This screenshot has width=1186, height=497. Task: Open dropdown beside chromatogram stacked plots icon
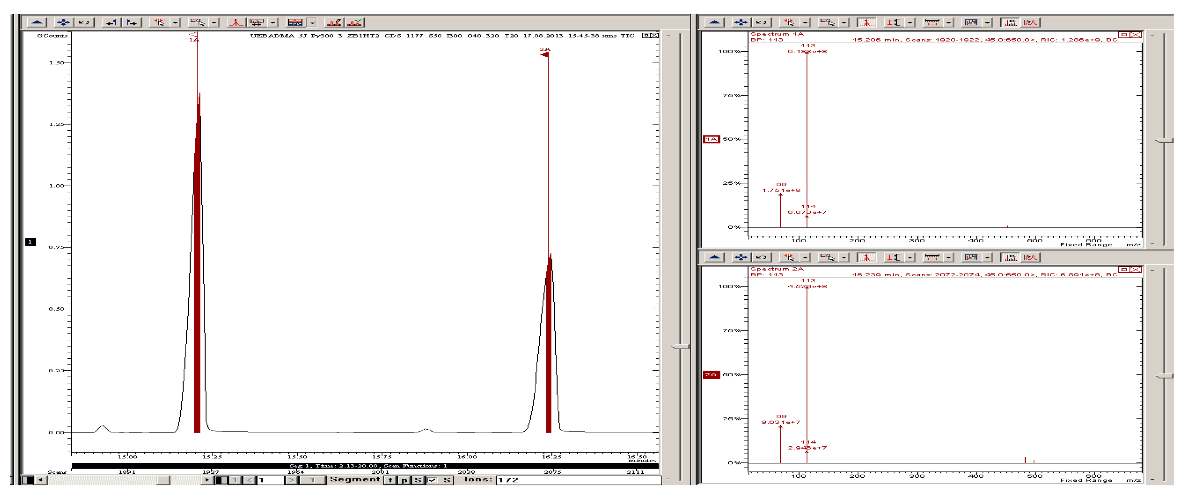tap(312, 22)
